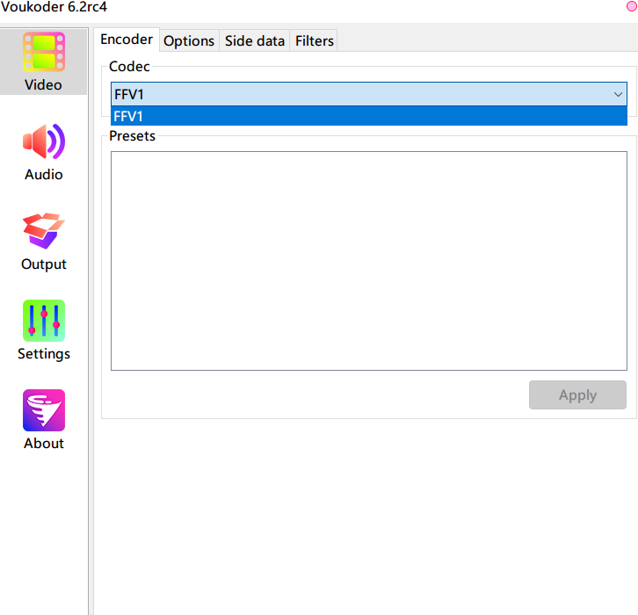Viewport: 638px width, 615px height.
Task: Go to the Filters tab
Action: coord(315,41)
